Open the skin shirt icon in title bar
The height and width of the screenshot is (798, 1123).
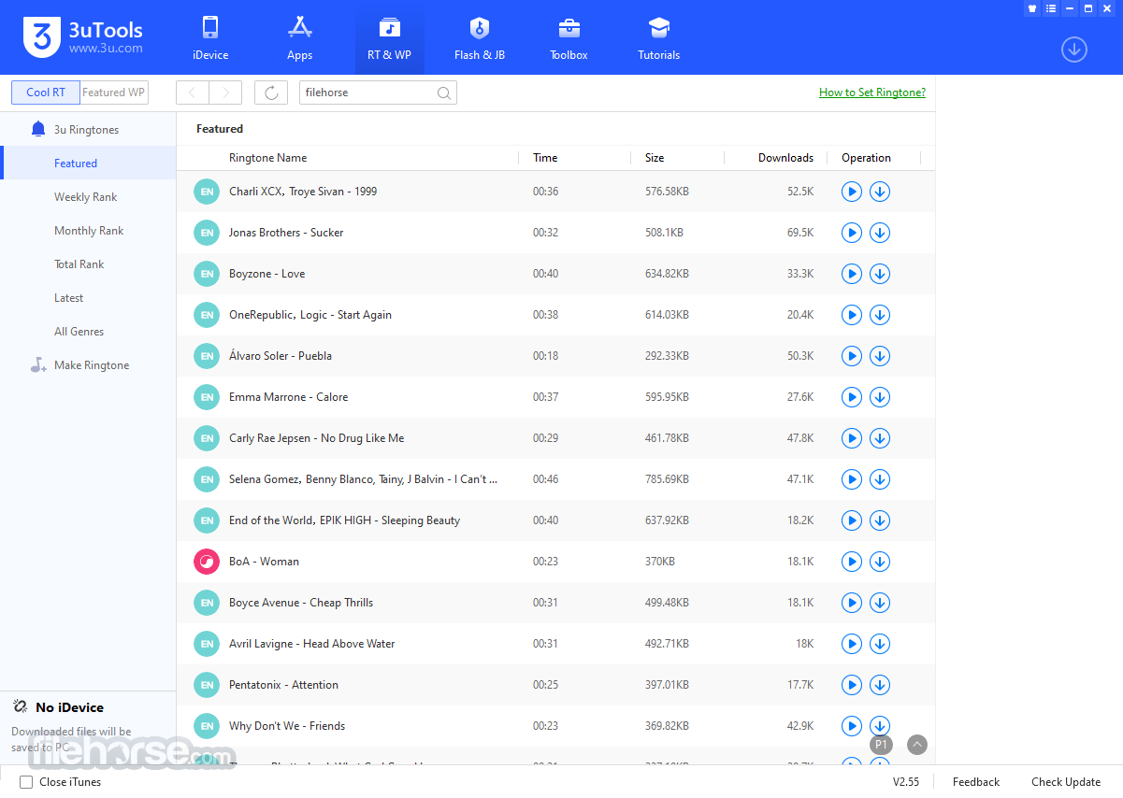tap(1032, 8)
